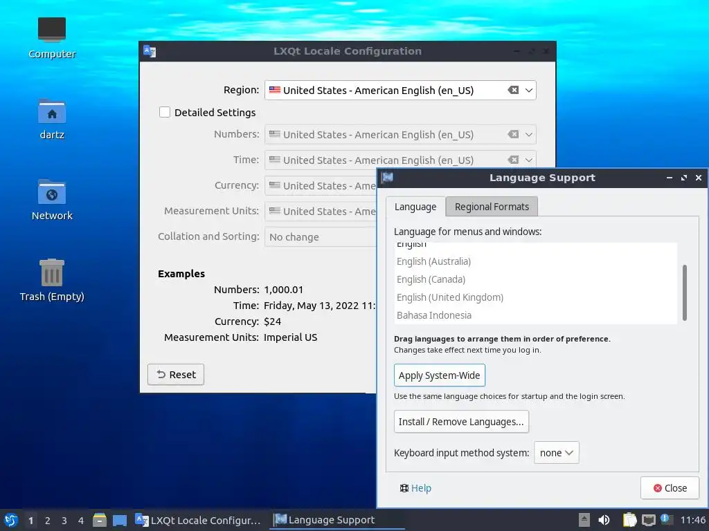Open the Computer desktop icon
The image size is (709, 531).
(x=51, y=39)
